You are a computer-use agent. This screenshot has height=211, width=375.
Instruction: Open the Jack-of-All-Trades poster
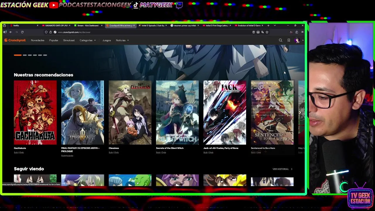(225, 113)
